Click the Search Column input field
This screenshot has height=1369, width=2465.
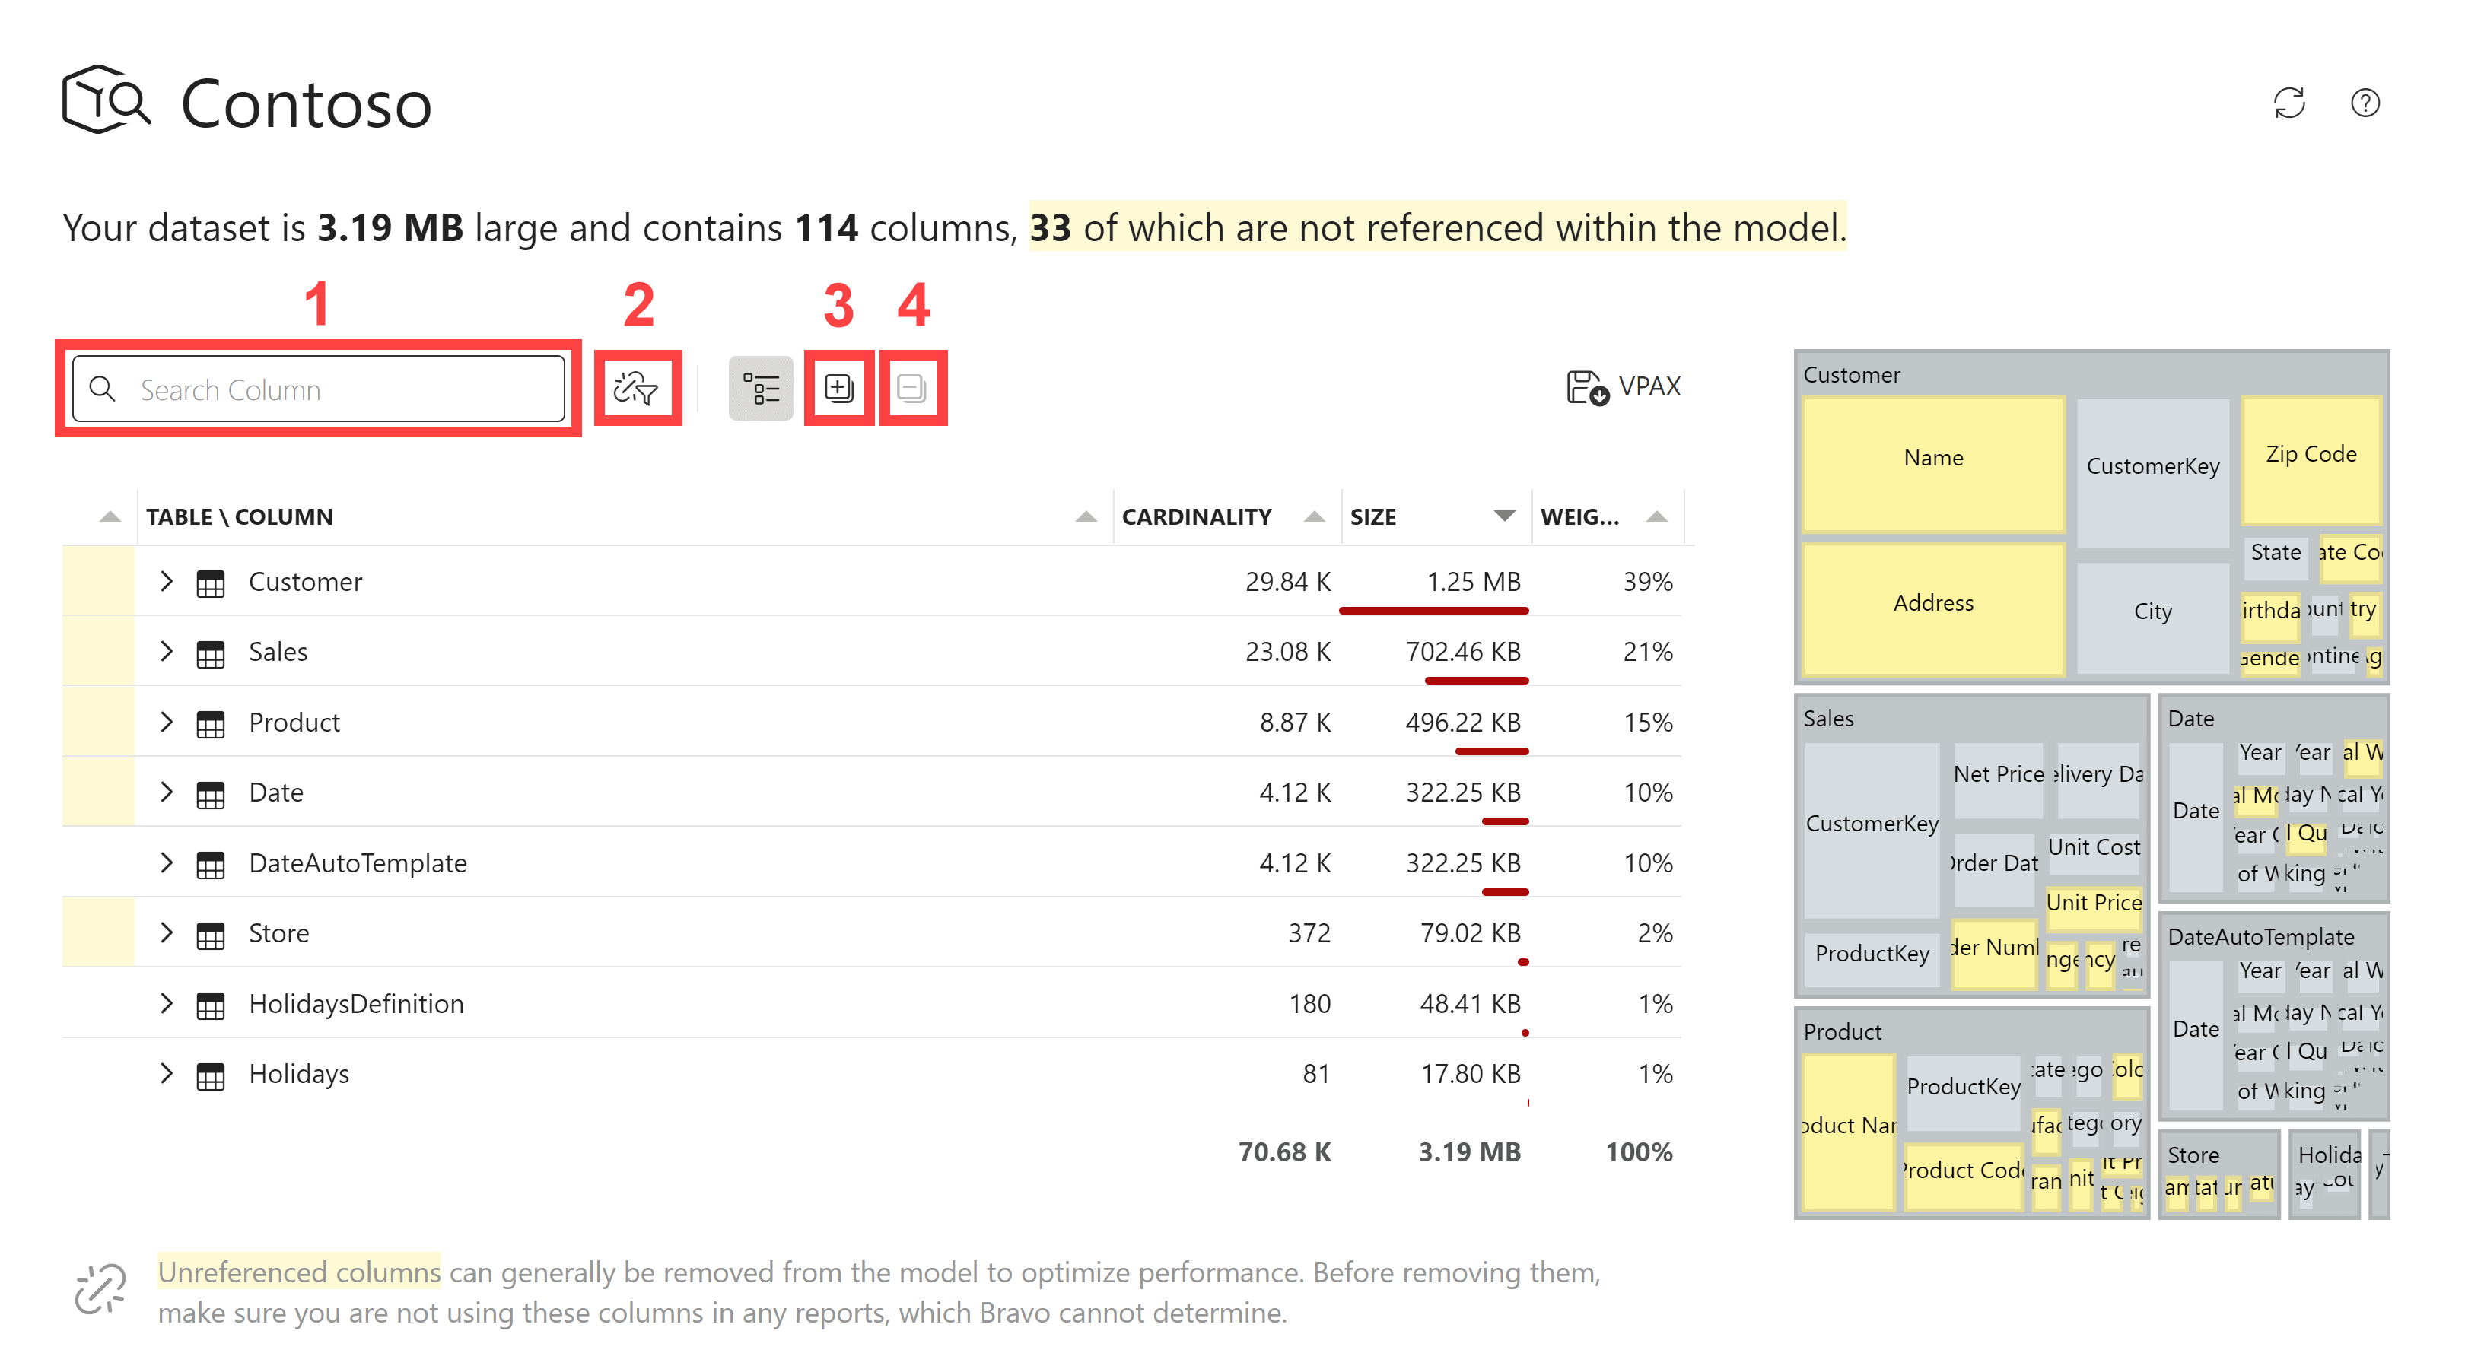(335, 389)
